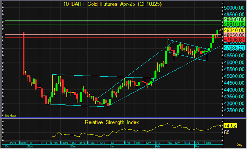Viewport: 247px width, 149px height.
Task: Click the yellow current price arrow marker
Action: (x=221, y=31)
